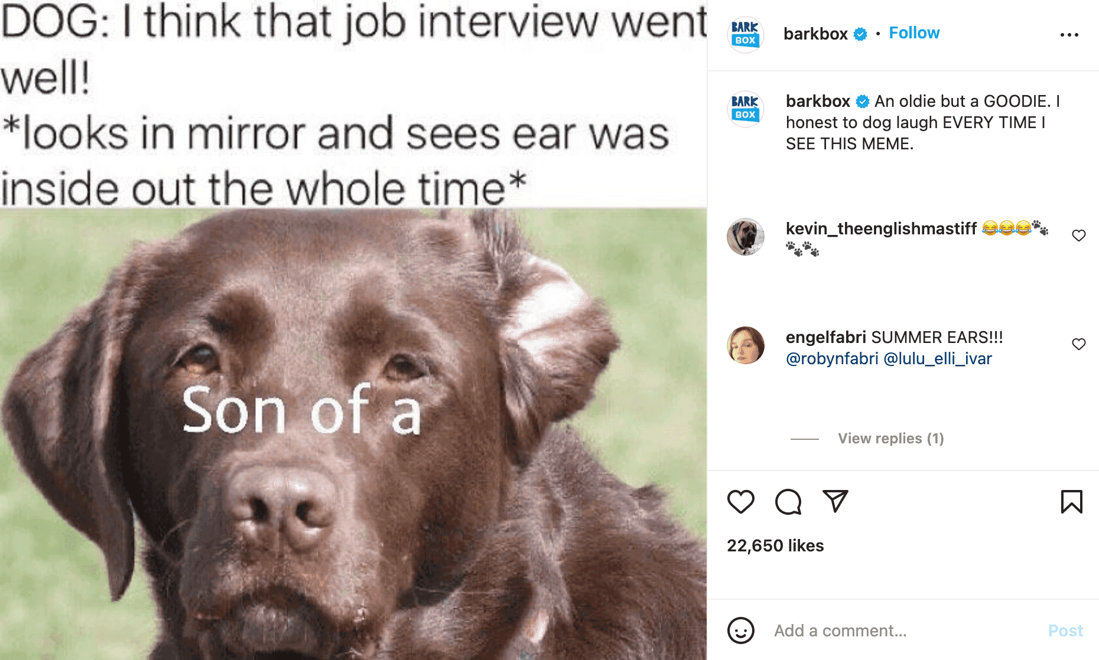Viewport: 1099px width, 660px height.
Task: Click barkbox avatar beside the caption
Action: point(745,109)
